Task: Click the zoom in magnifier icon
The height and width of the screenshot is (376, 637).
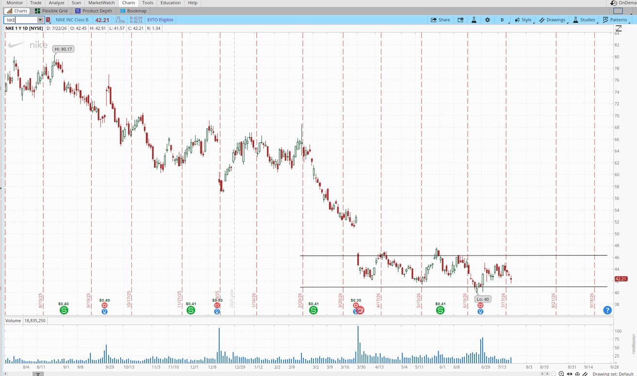Action: [561, 374]
